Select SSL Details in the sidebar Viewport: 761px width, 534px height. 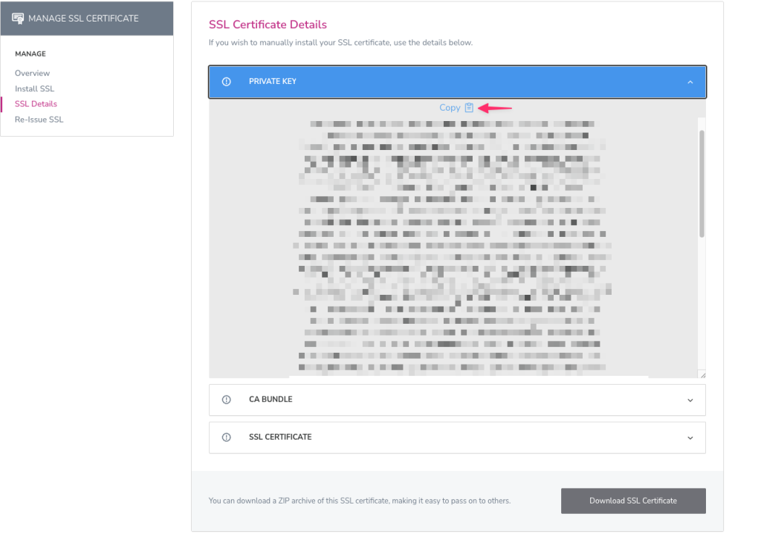tap(36, 104)
